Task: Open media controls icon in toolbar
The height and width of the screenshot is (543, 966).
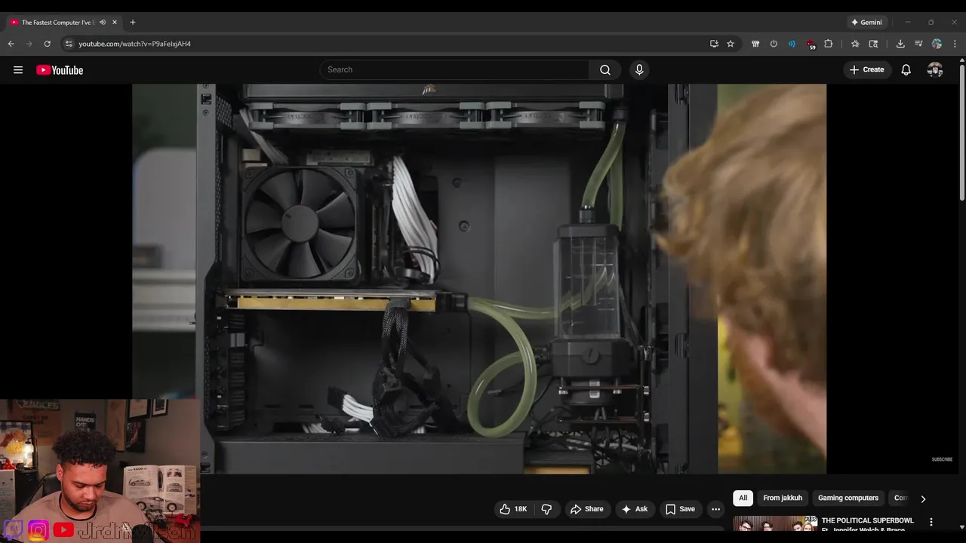Action: pos(918,44)
